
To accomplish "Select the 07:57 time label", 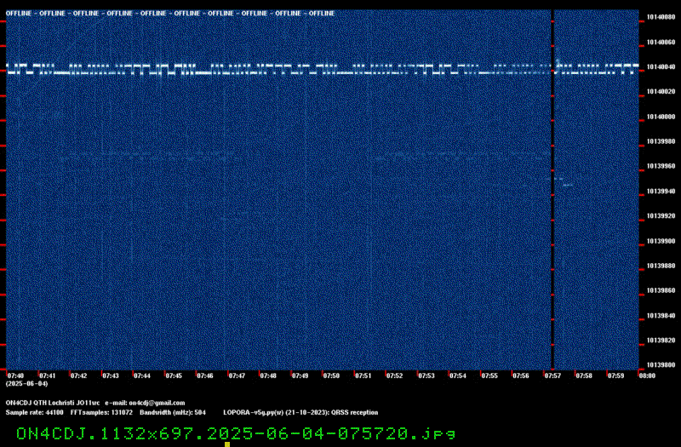I will coord(552,375).
